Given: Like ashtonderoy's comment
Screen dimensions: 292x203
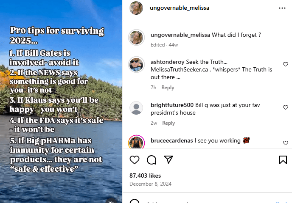Looking at the screenshot, I should point(286,64).
